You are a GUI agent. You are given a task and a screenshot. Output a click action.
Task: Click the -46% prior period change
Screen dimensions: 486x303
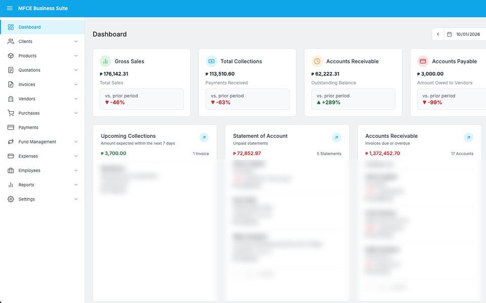pos(115,103)
